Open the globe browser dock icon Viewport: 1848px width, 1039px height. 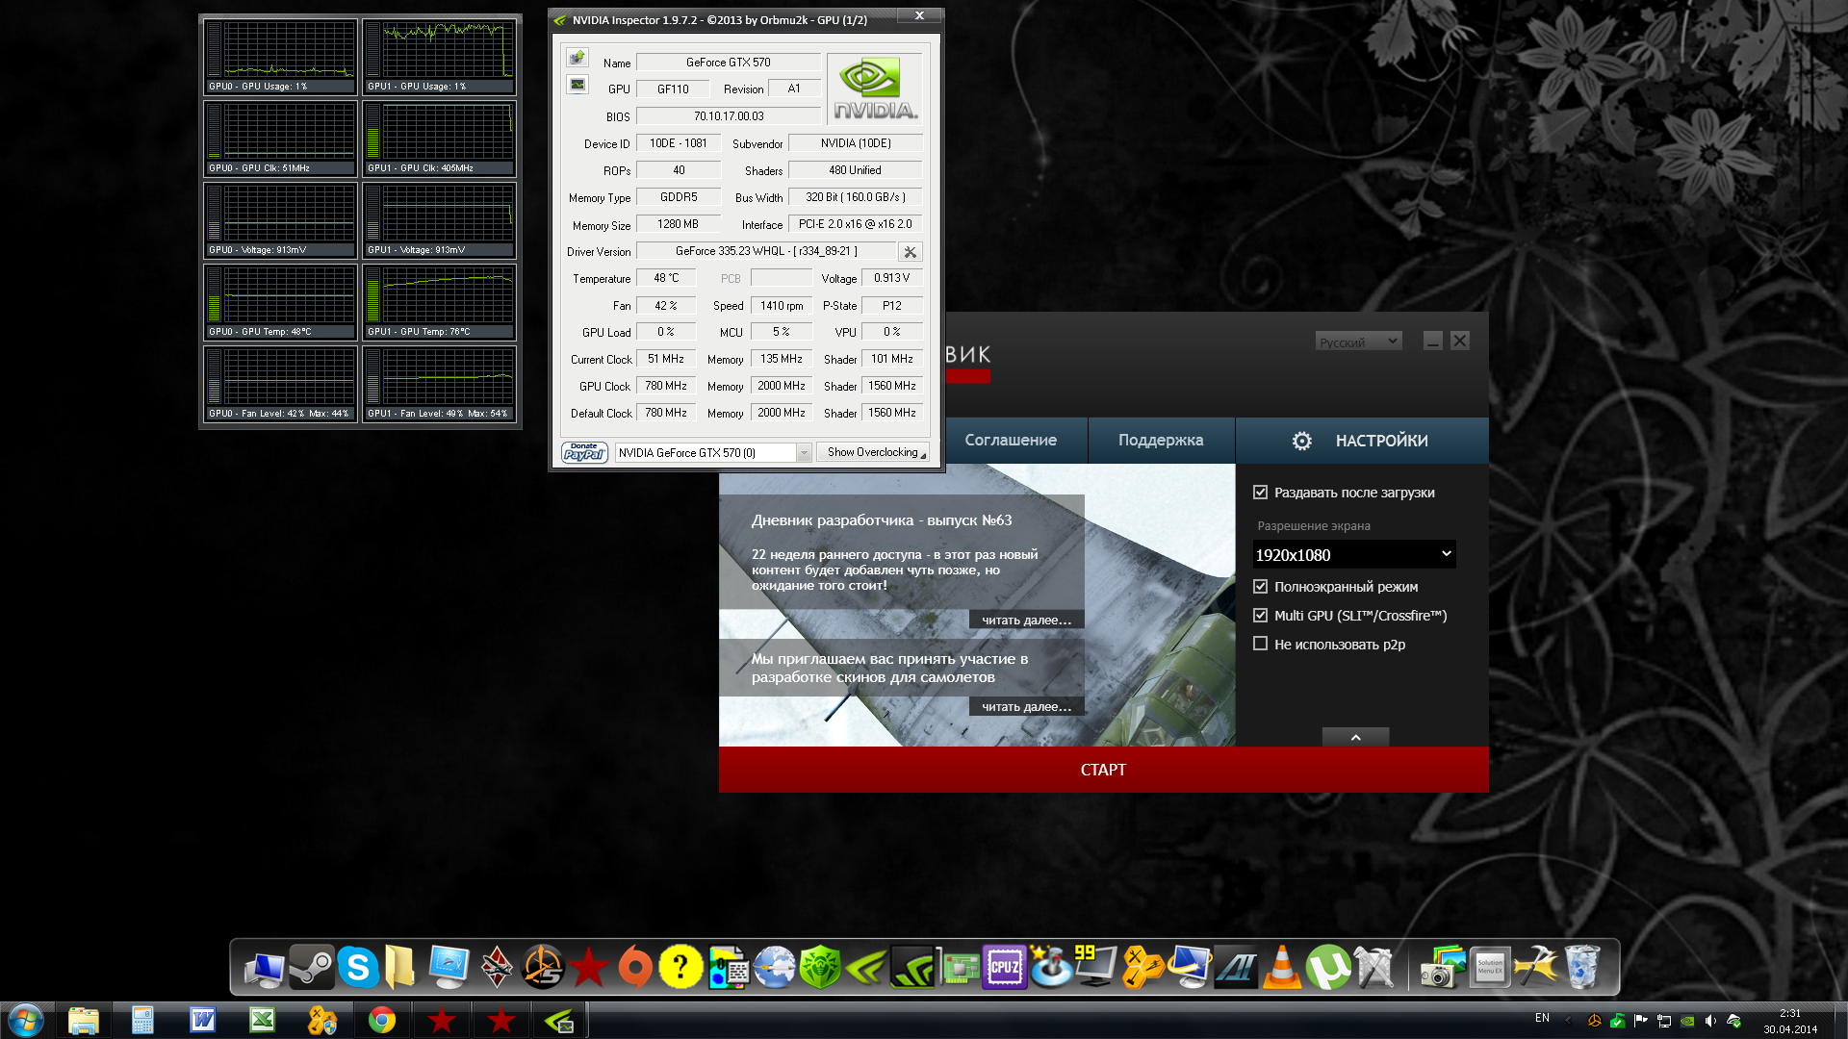[x=774, y=967]
